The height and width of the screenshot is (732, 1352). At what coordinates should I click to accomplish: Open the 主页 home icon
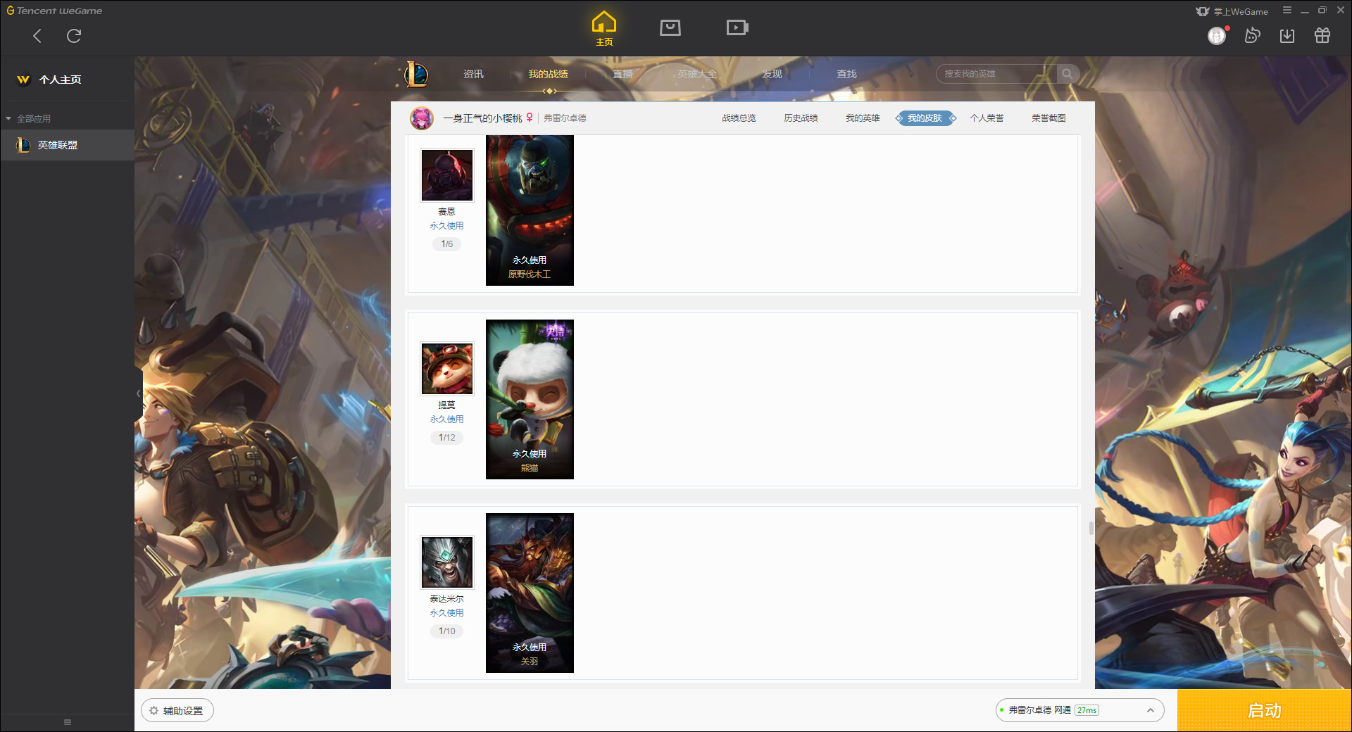pyautogui.click(x=604, y=29)
